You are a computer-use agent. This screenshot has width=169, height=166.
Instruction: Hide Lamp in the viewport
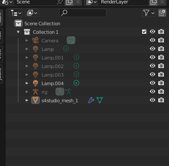pyautogui.click(x=152, y=49)
